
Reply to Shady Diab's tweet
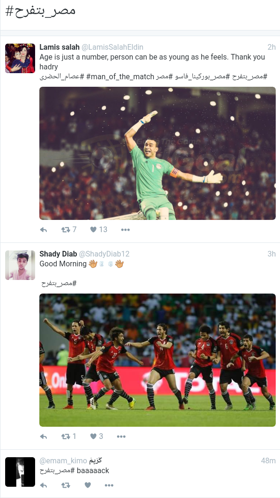(44, 437)
